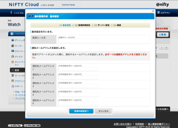
Task: Open the OSイメージ sidebar item
Action: [x=20, y=51]
